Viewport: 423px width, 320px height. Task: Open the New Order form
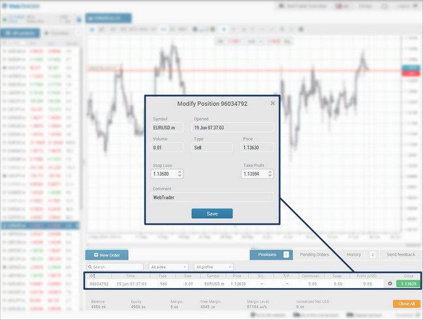click(108, 255)
